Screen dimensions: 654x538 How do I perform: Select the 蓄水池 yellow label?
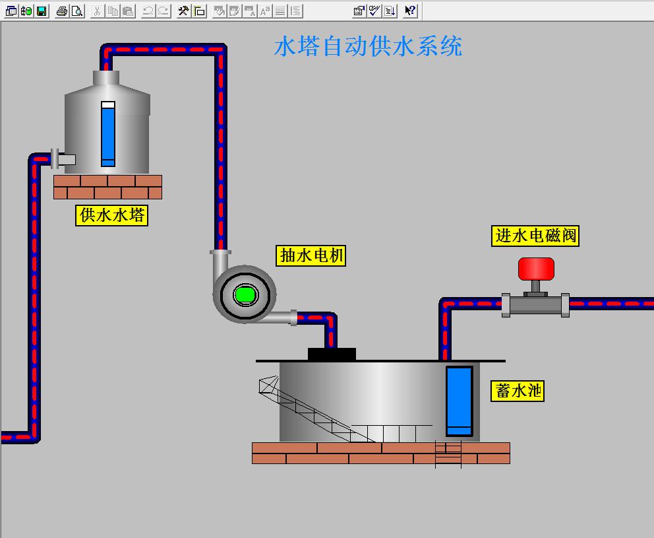coord(518,391)
